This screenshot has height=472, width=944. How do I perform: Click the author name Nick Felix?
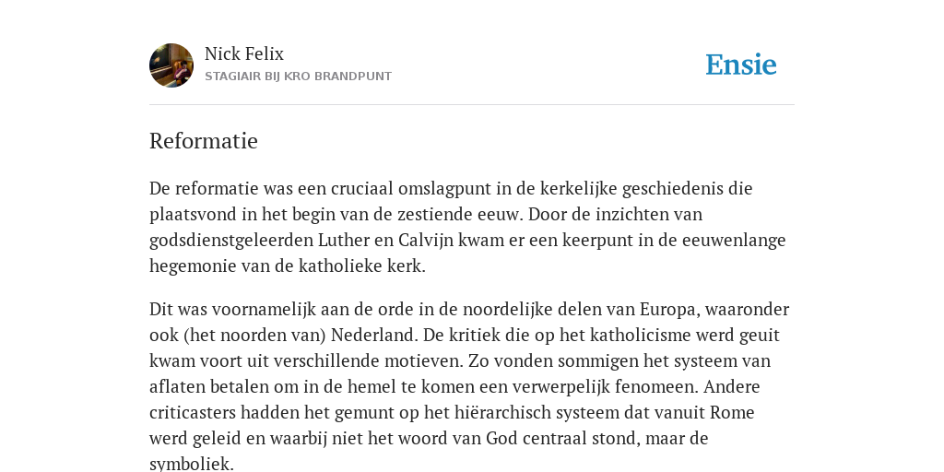pyautogui.click(x=243, y=53)
